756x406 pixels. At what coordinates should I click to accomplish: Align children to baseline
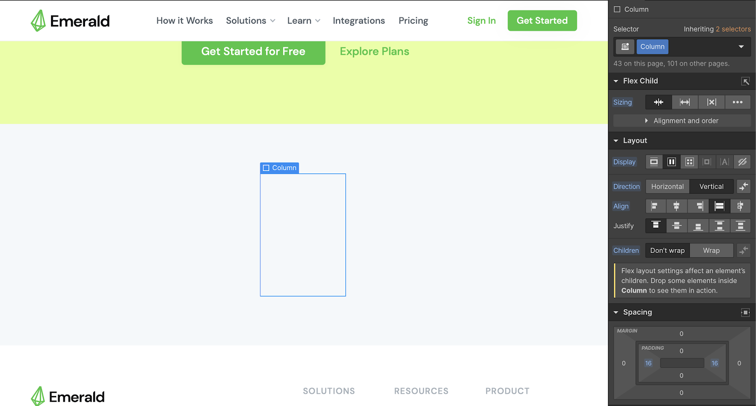[740, 206]
